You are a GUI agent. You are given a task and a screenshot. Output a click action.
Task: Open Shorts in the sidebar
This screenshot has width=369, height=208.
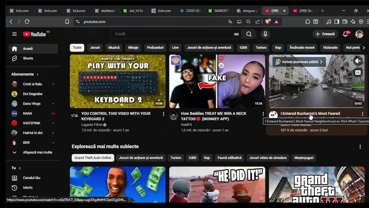[33, 58]
